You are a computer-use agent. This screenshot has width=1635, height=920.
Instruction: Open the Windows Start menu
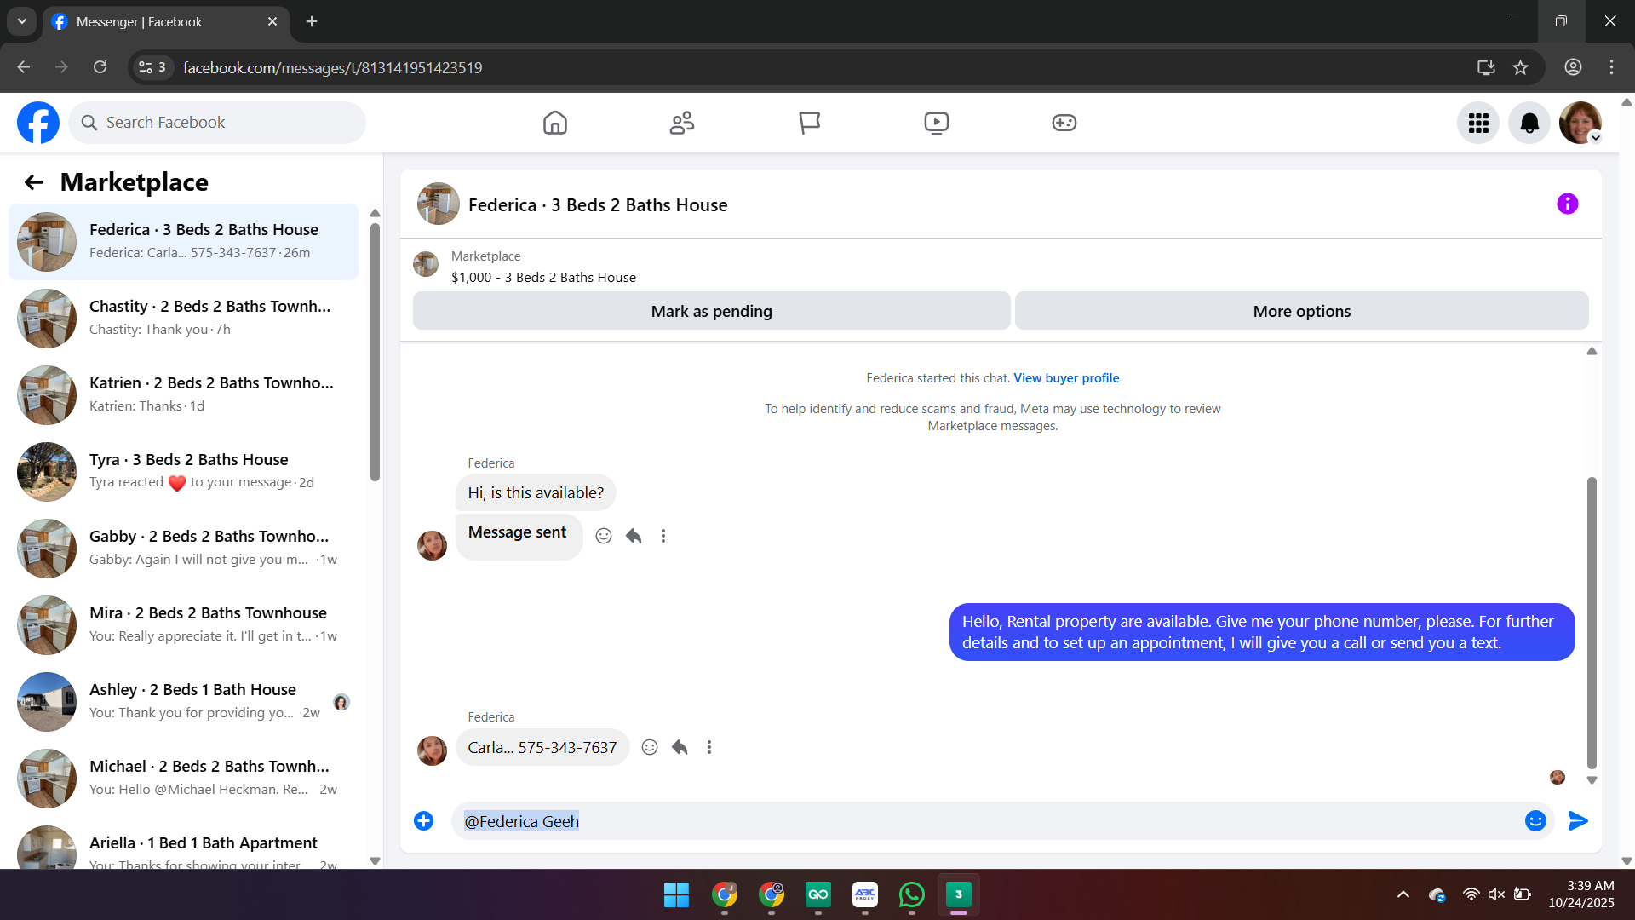676,894
